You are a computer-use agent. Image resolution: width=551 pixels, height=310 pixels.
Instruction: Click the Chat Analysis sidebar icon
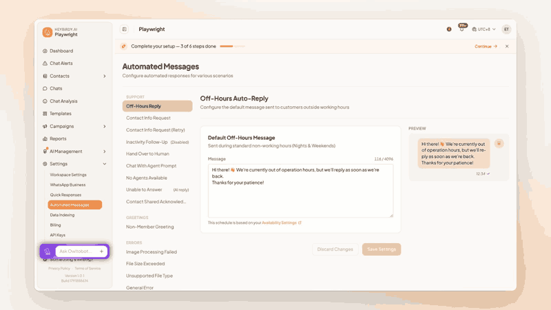[45, 101]
